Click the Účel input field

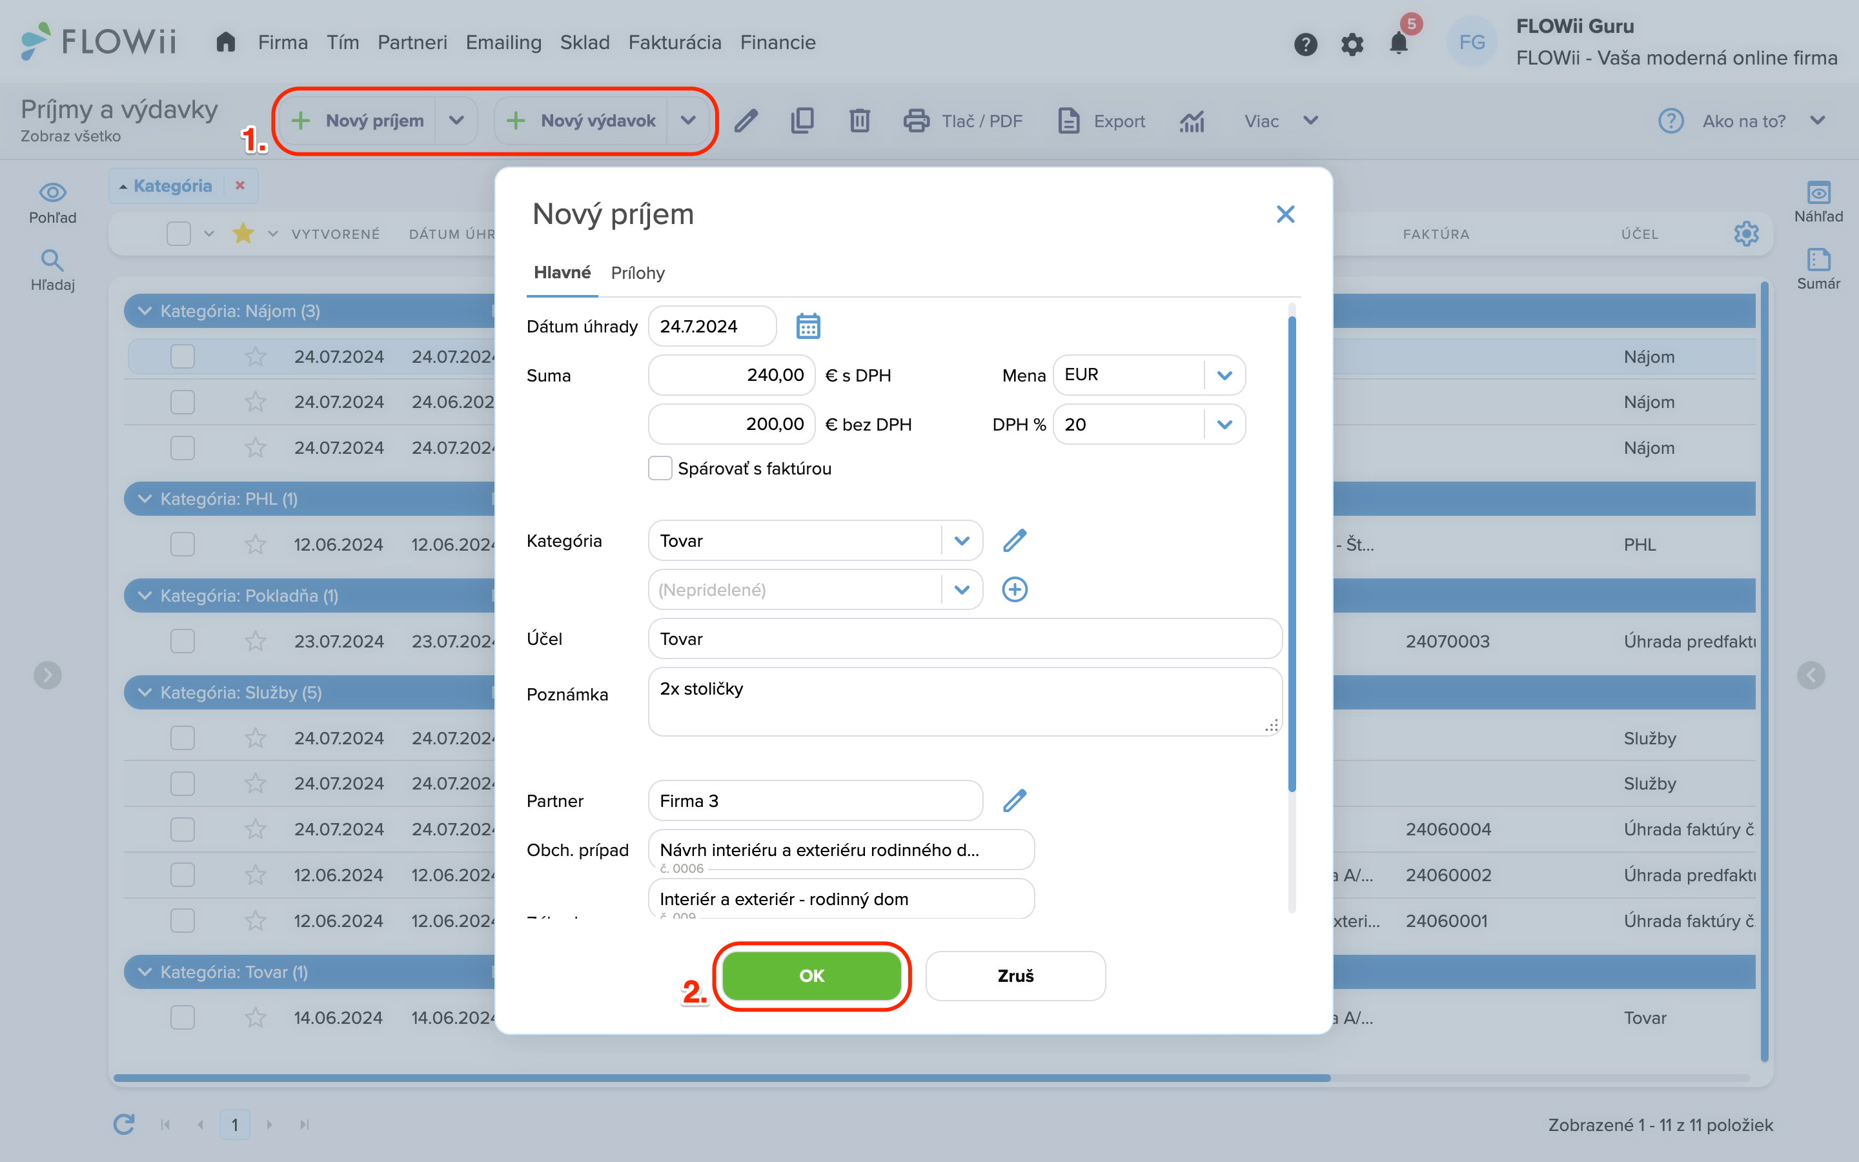[x=965, y=638]
